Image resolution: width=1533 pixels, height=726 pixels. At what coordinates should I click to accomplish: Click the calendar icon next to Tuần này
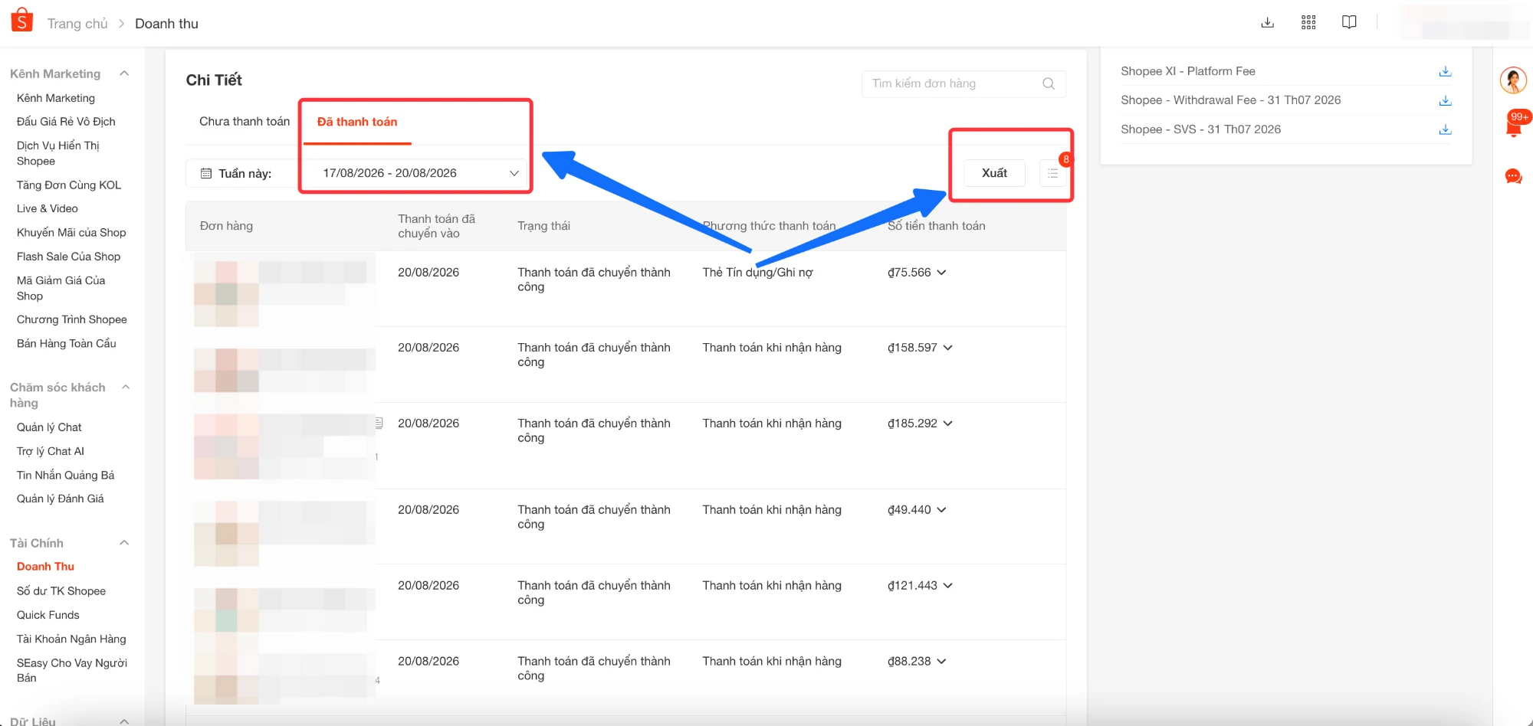click(205, 174)
